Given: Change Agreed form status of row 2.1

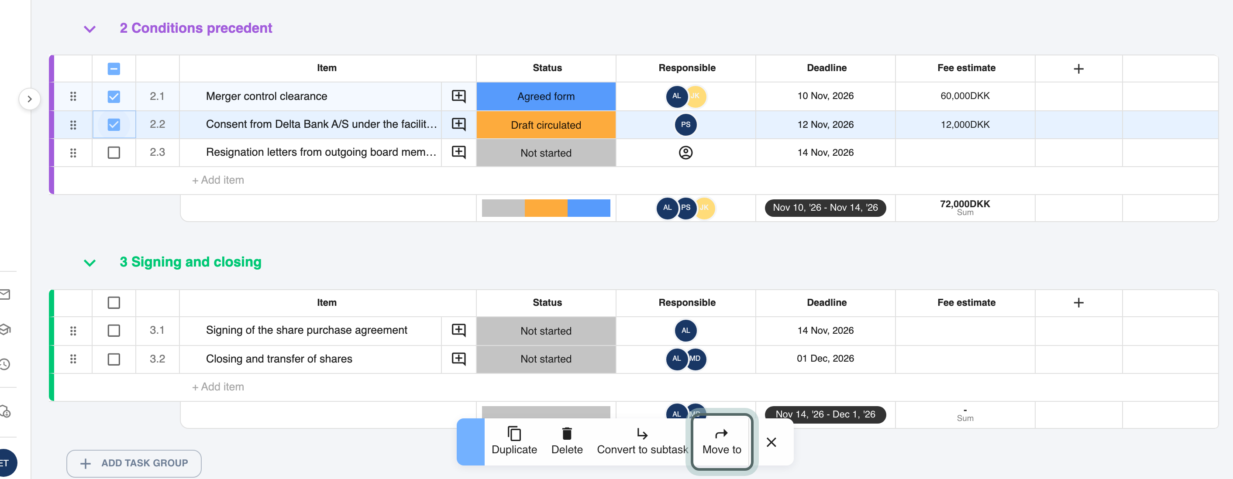Looking at the screenshot, I should pos(546,96).
